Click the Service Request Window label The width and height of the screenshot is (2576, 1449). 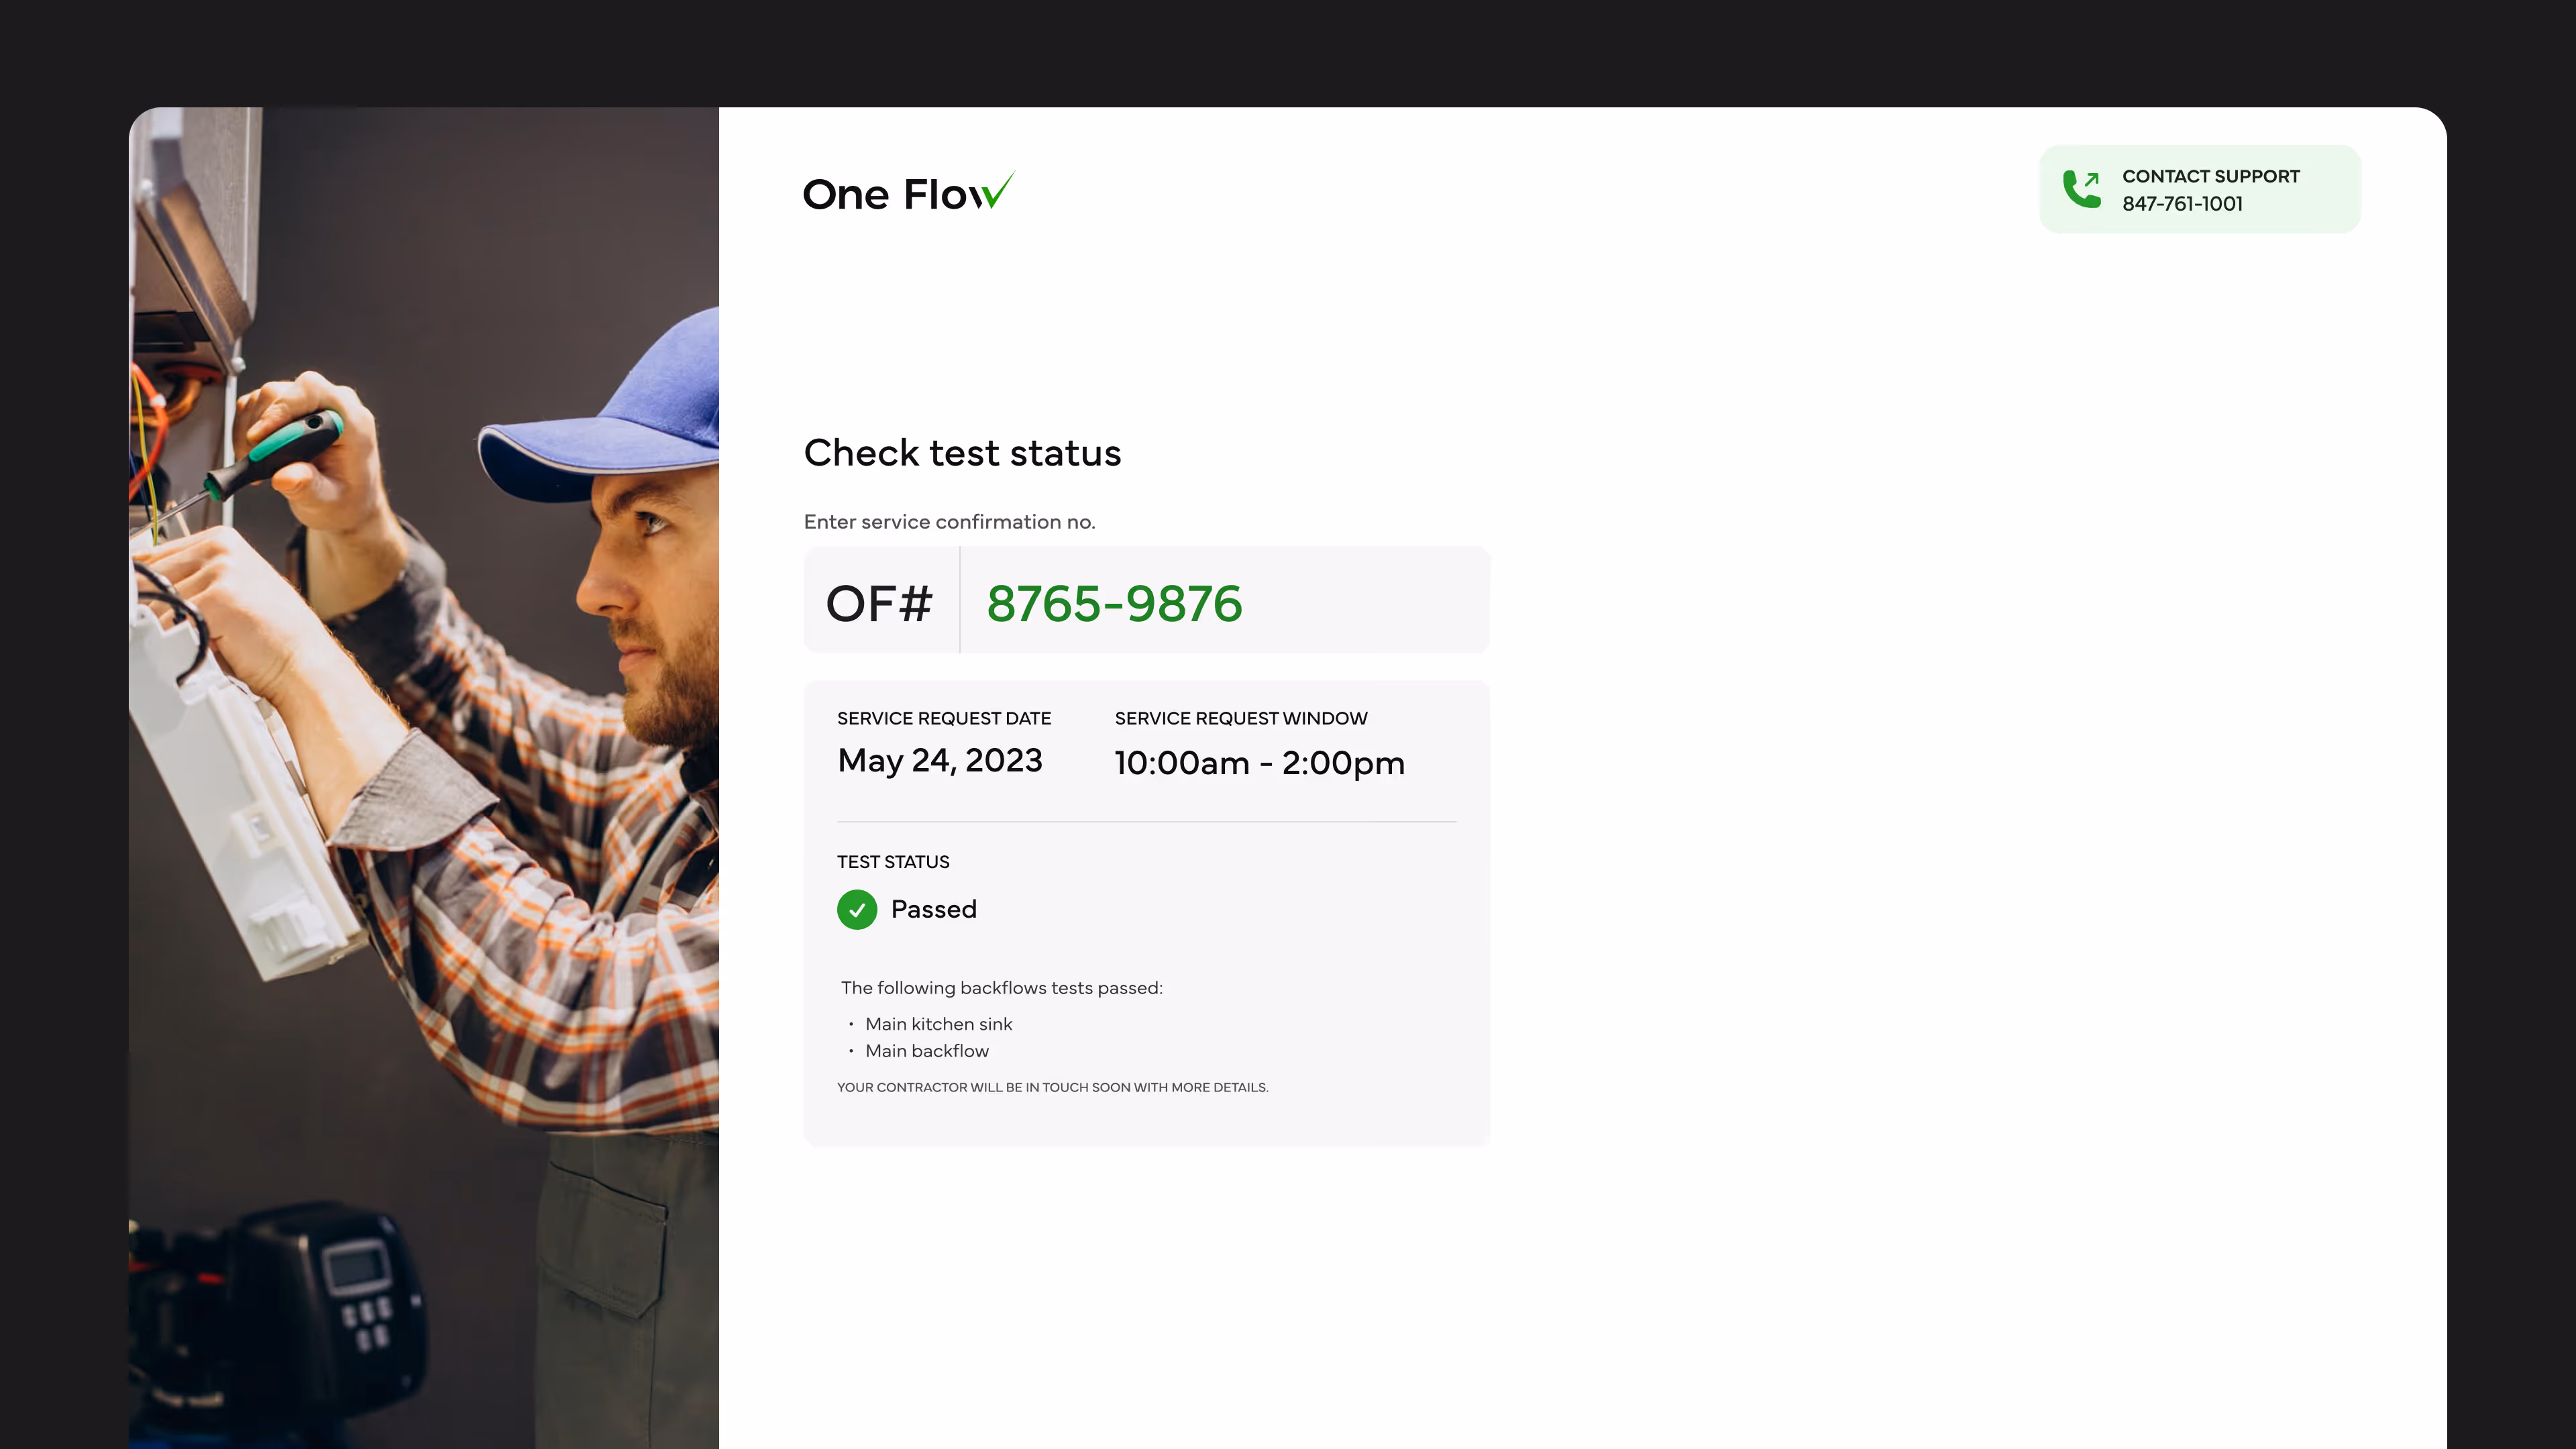coord(1240,718)
